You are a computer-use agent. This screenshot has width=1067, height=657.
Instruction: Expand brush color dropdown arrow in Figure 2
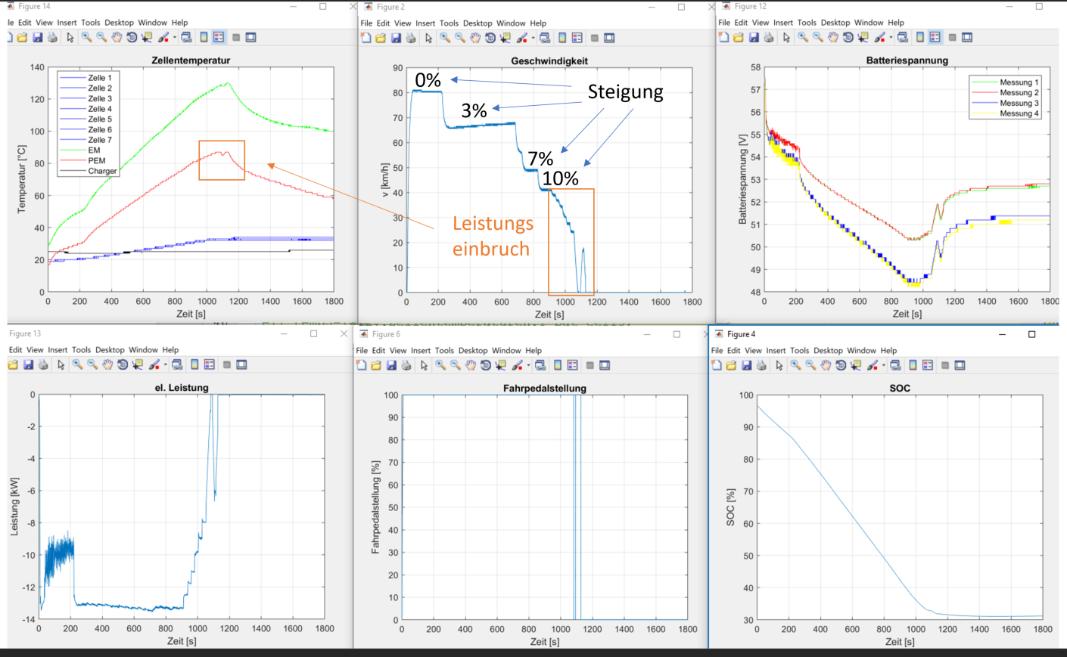[x=533, y=38]
